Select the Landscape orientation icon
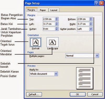 click(x=52, y=42)
